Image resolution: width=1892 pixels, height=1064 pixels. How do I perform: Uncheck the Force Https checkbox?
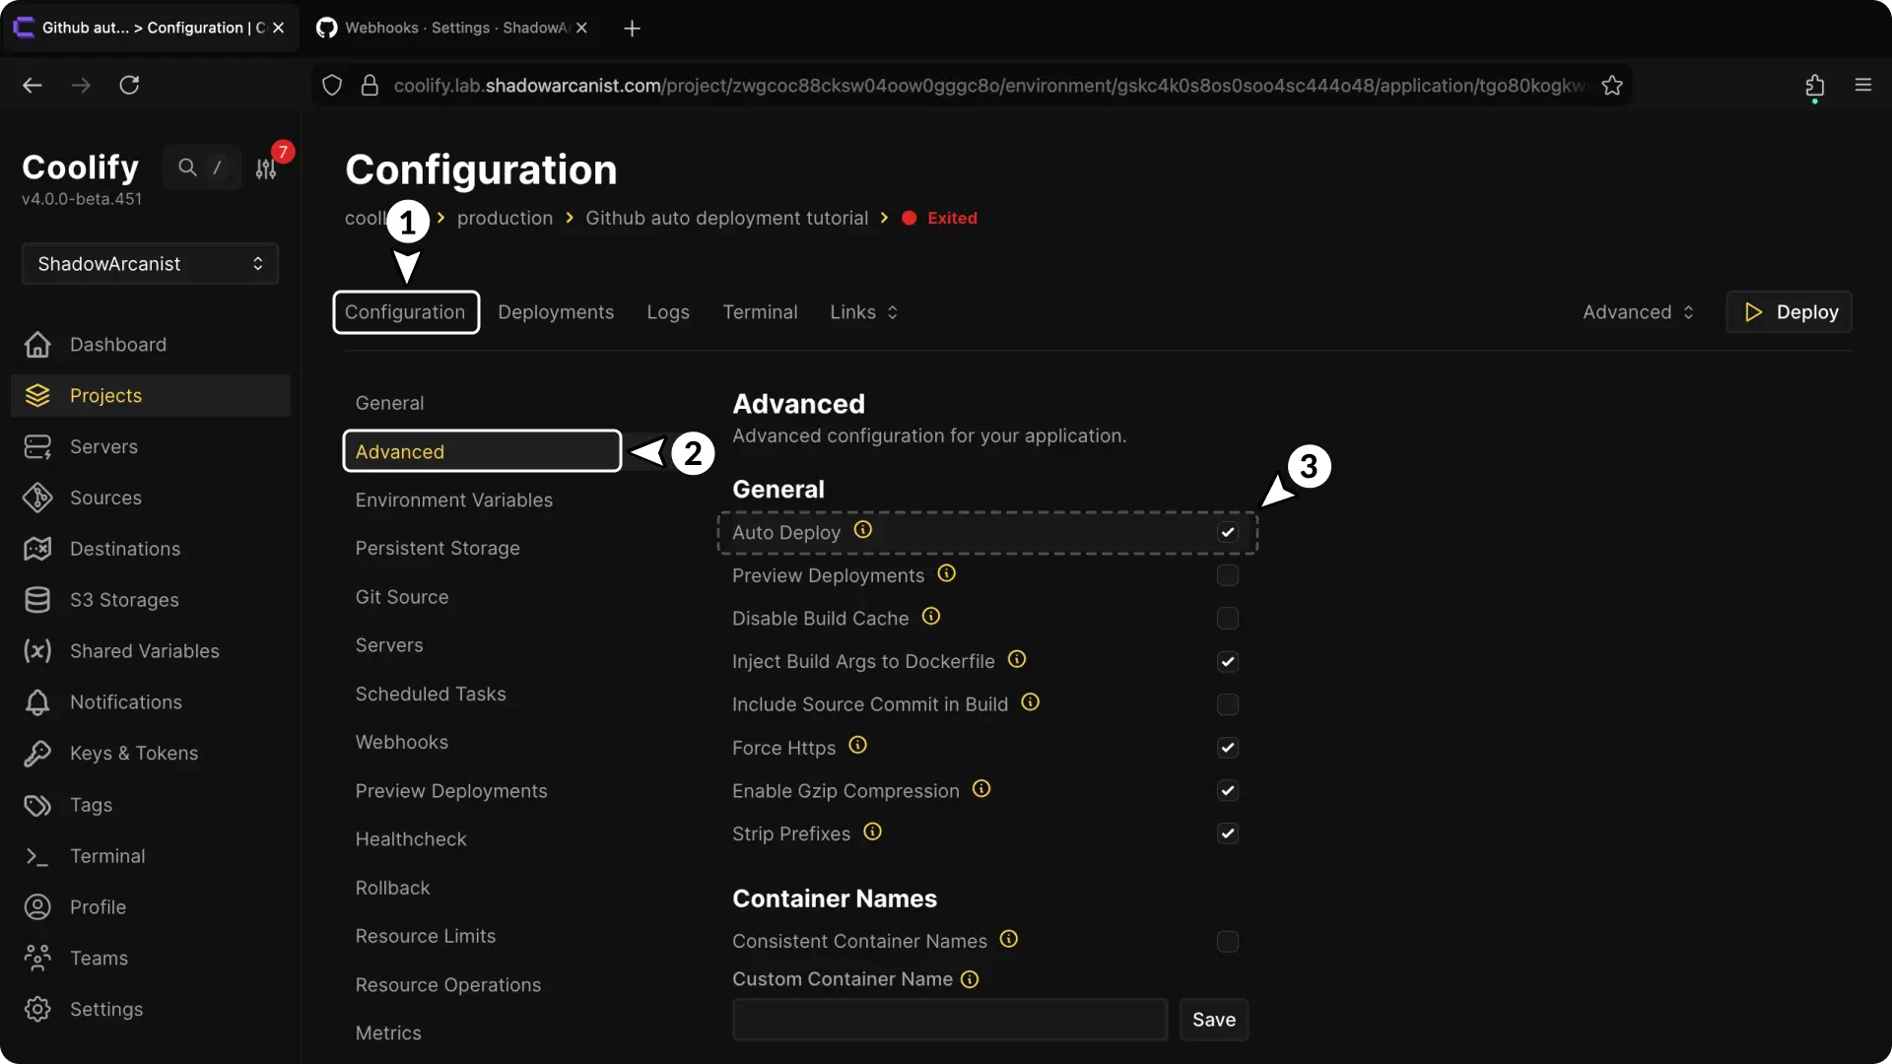coord(1227,748)
